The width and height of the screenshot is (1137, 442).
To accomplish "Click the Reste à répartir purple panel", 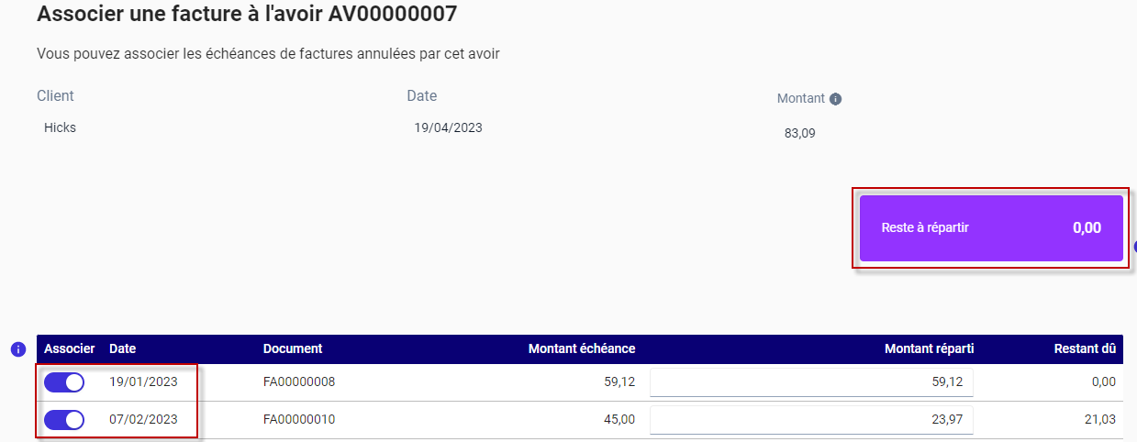I will 991,228.
